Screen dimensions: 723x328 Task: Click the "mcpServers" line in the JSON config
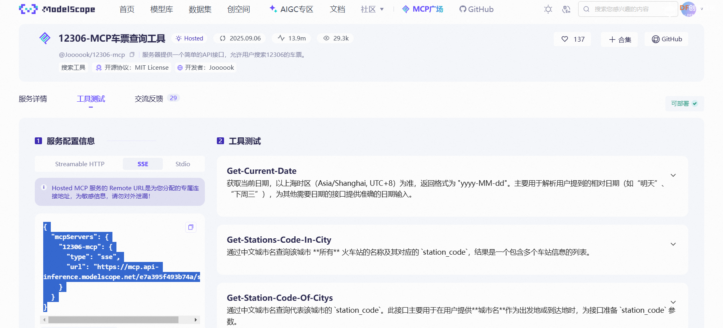[x=80, y=237]
